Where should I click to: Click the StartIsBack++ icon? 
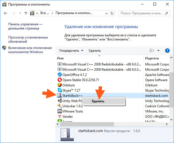[x=59, y=95]
